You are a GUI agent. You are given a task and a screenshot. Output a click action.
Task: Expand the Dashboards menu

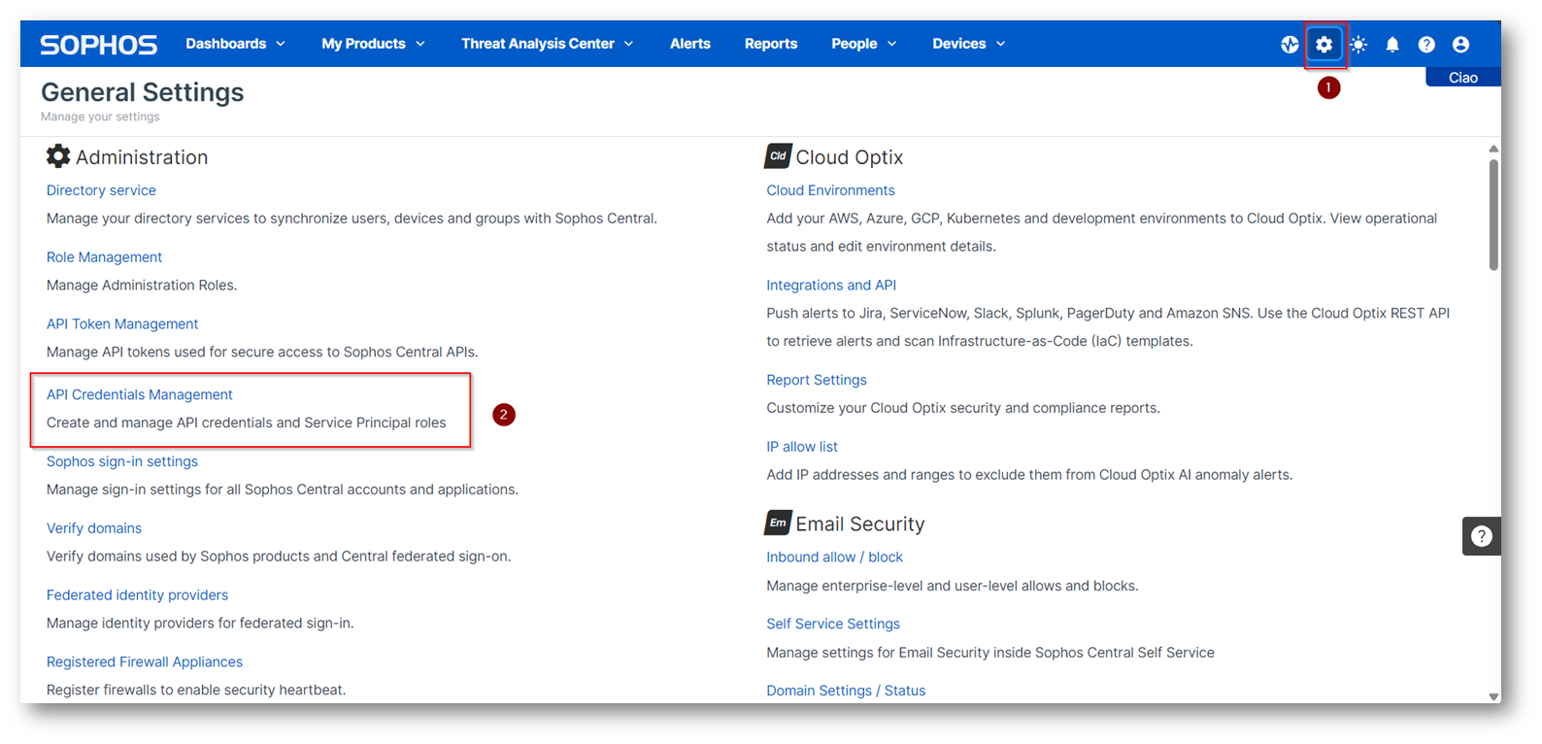(236, 44)
